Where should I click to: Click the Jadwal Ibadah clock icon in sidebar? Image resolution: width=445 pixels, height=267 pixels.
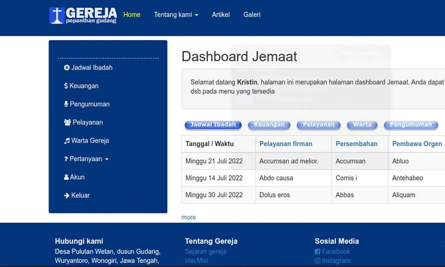coord(67,68)
